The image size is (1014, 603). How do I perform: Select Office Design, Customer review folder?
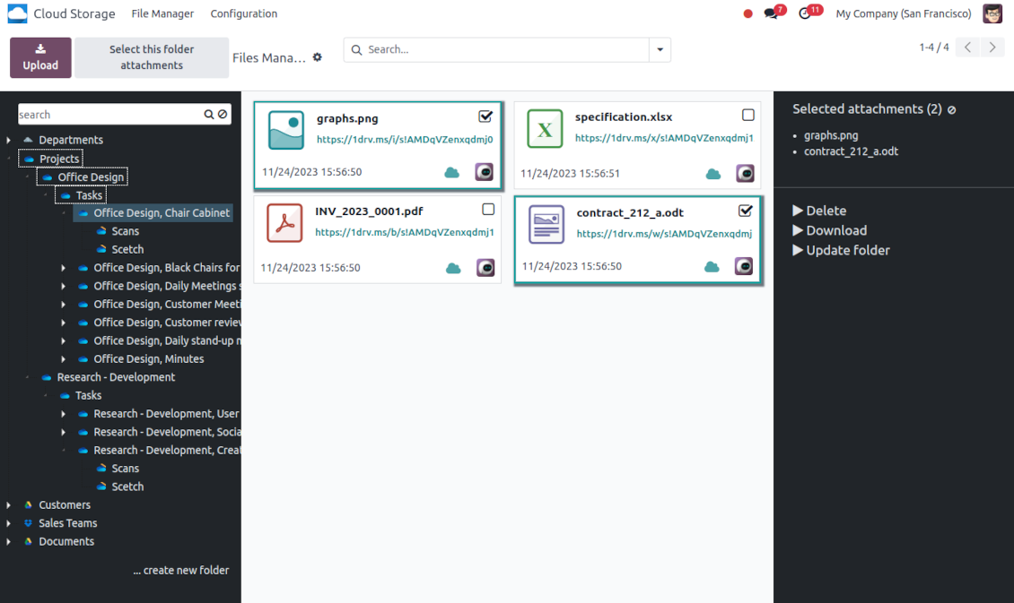click(x=167, y=323)
